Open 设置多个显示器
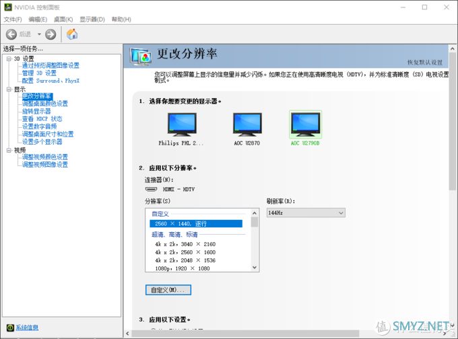458x339 pixels. [x=42, y=141]
